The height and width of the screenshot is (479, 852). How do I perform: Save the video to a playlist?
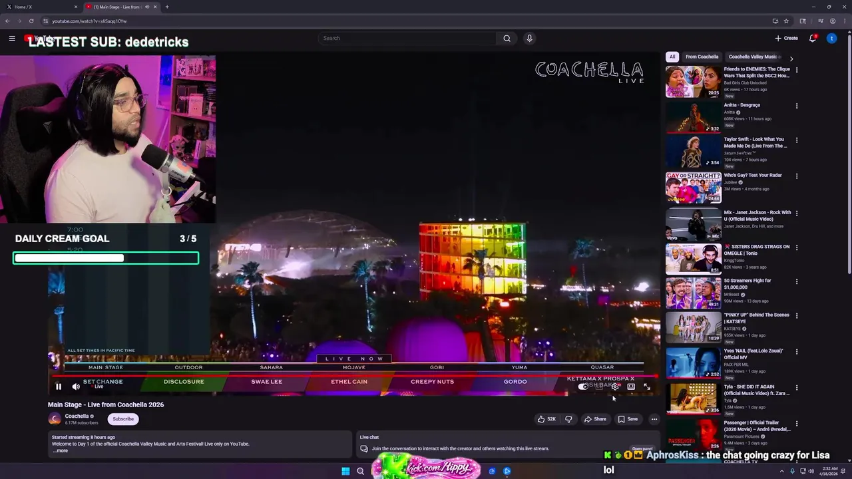[x=628, y=419]
